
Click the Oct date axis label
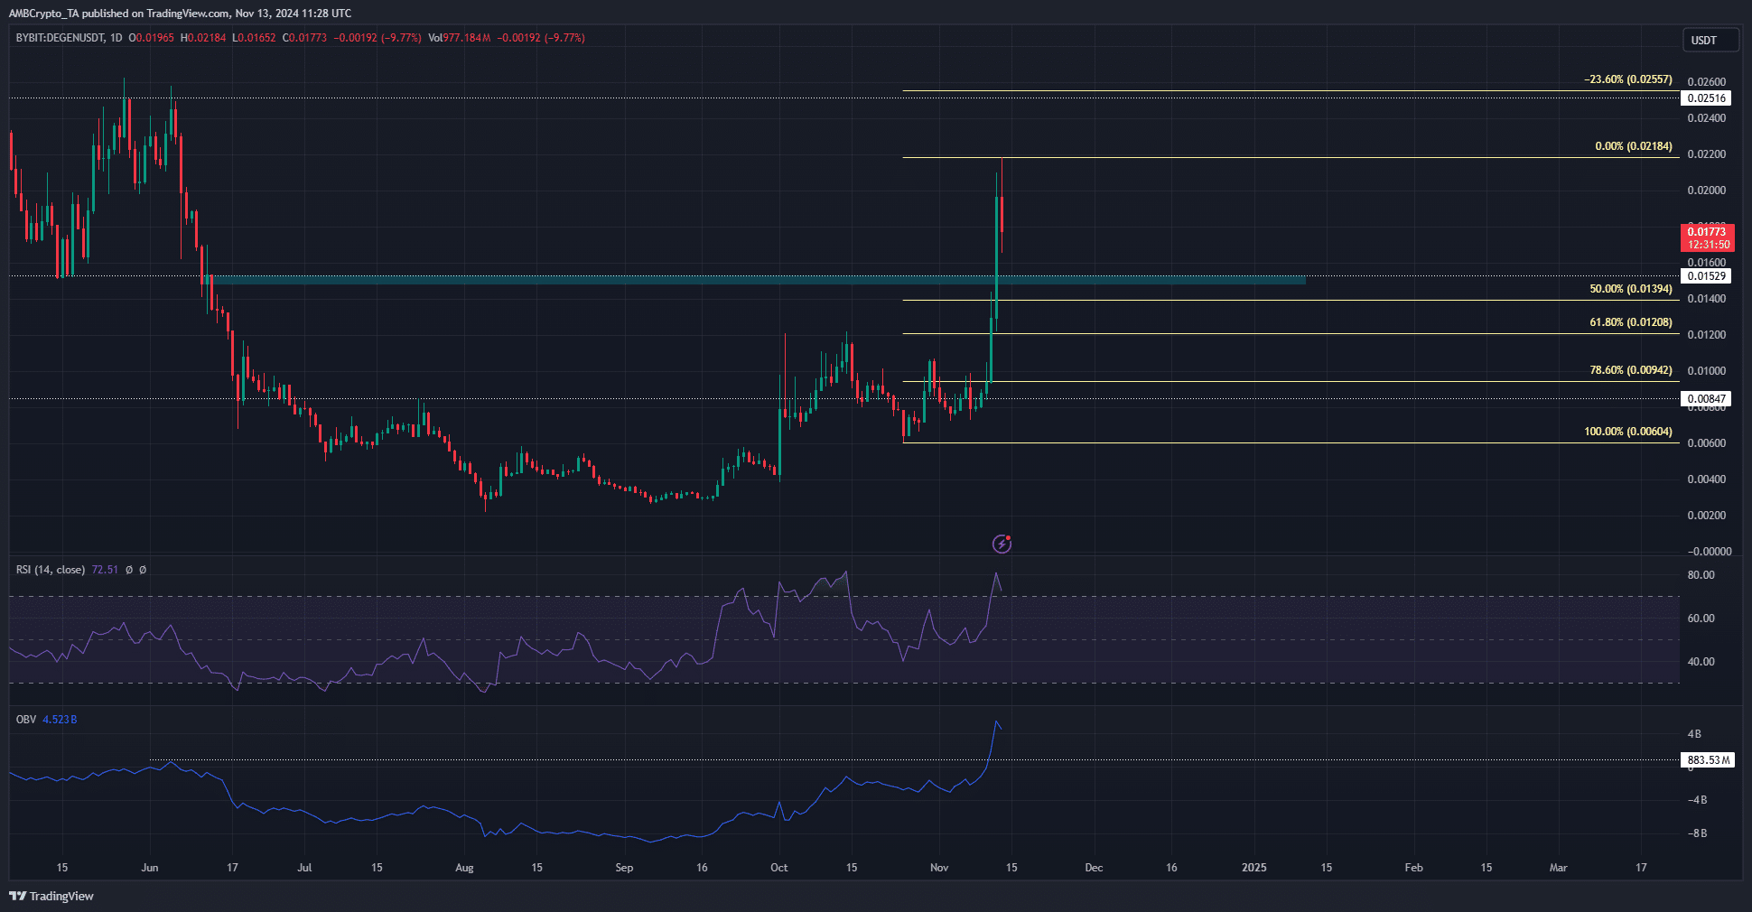click(778, 868)
